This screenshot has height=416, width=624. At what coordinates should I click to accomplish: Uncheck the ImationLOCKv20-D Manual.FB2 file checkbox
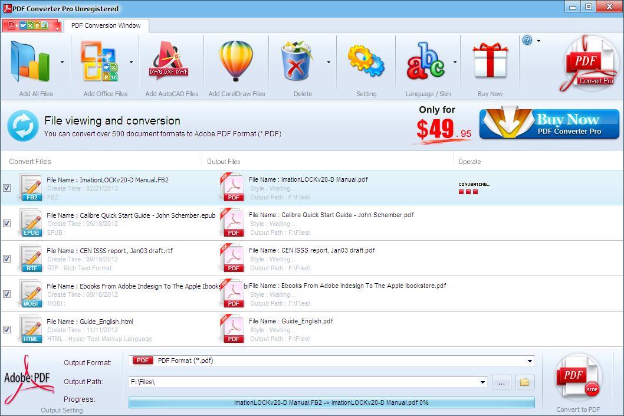[x=6, y=188]
